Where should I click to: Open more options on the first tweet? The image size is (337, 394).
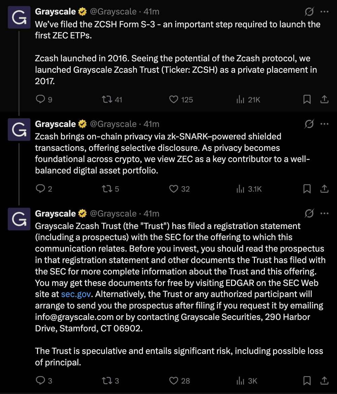(324, 12)
